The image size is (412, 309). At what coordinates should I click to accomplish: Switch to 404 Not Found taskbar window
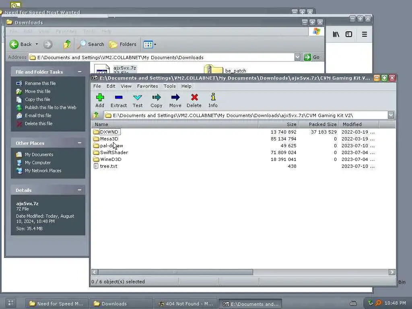(x=185, y=304)
